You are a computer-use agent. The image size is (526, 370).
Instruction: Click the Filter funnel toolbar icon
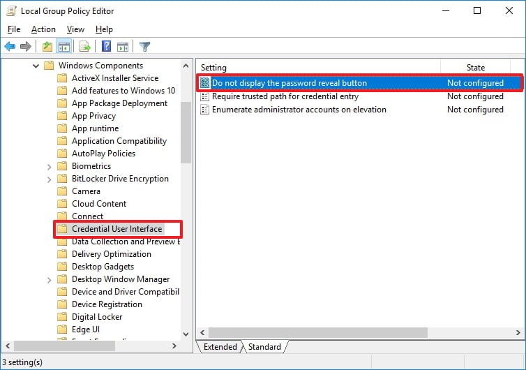tap(144, 47)
